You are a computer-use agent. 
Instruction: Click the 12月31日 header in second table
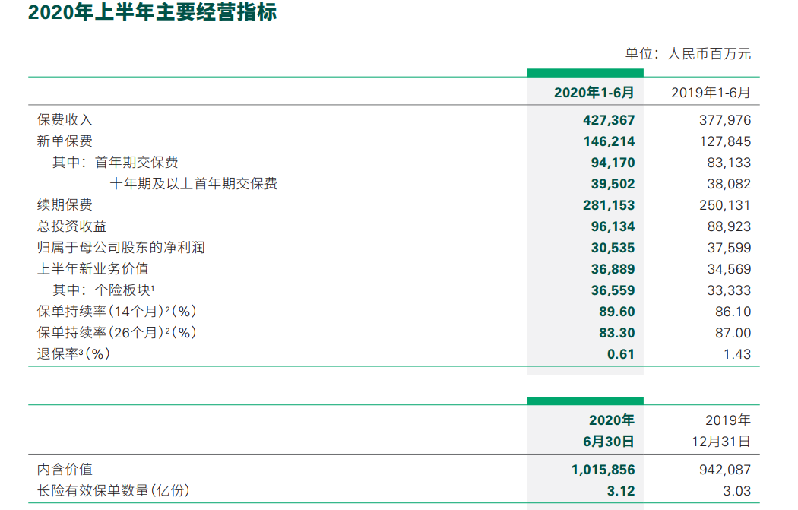coord(721,442)
